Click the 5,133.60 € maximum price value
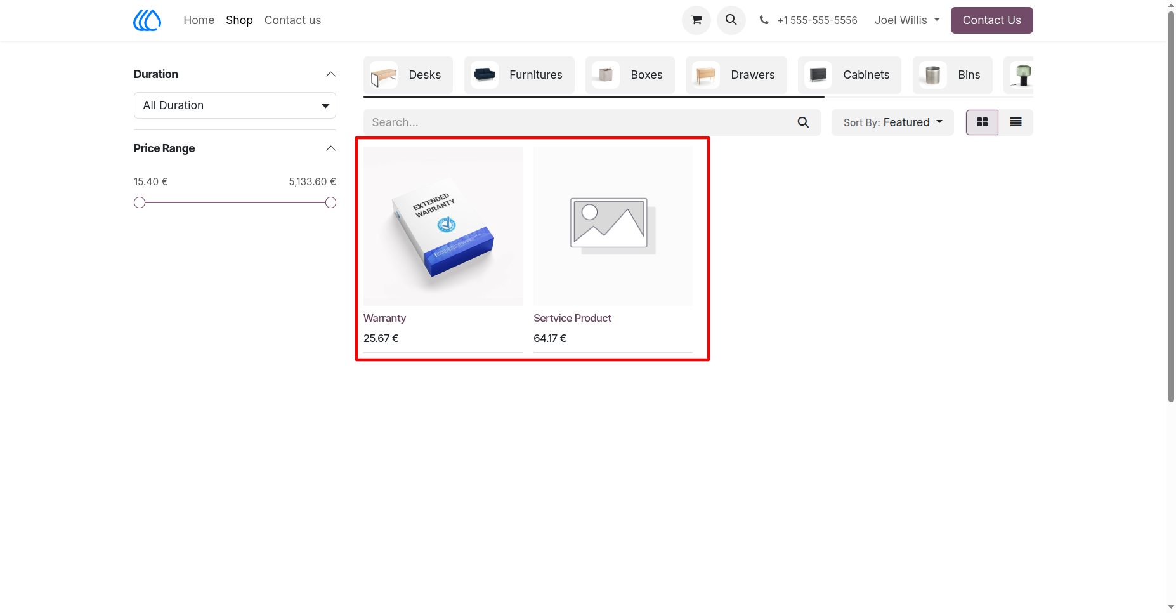This screenshot has height=613, width=1176. [x=312, y=181]
